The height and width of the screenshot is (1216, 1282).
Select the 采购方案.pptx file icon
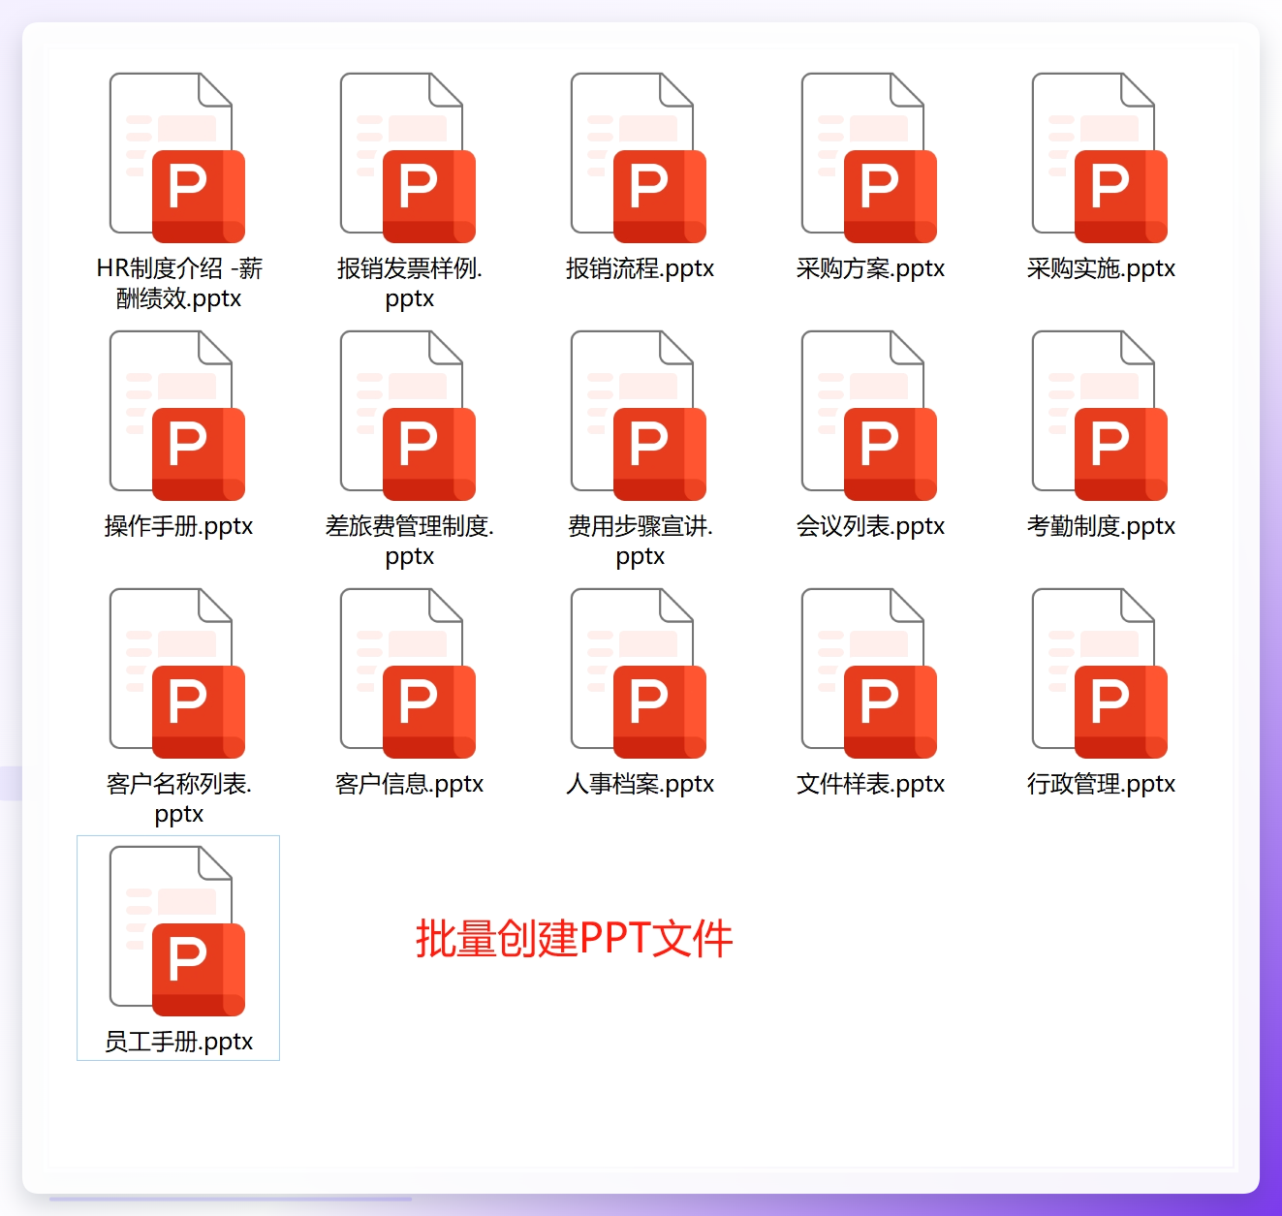869,158
